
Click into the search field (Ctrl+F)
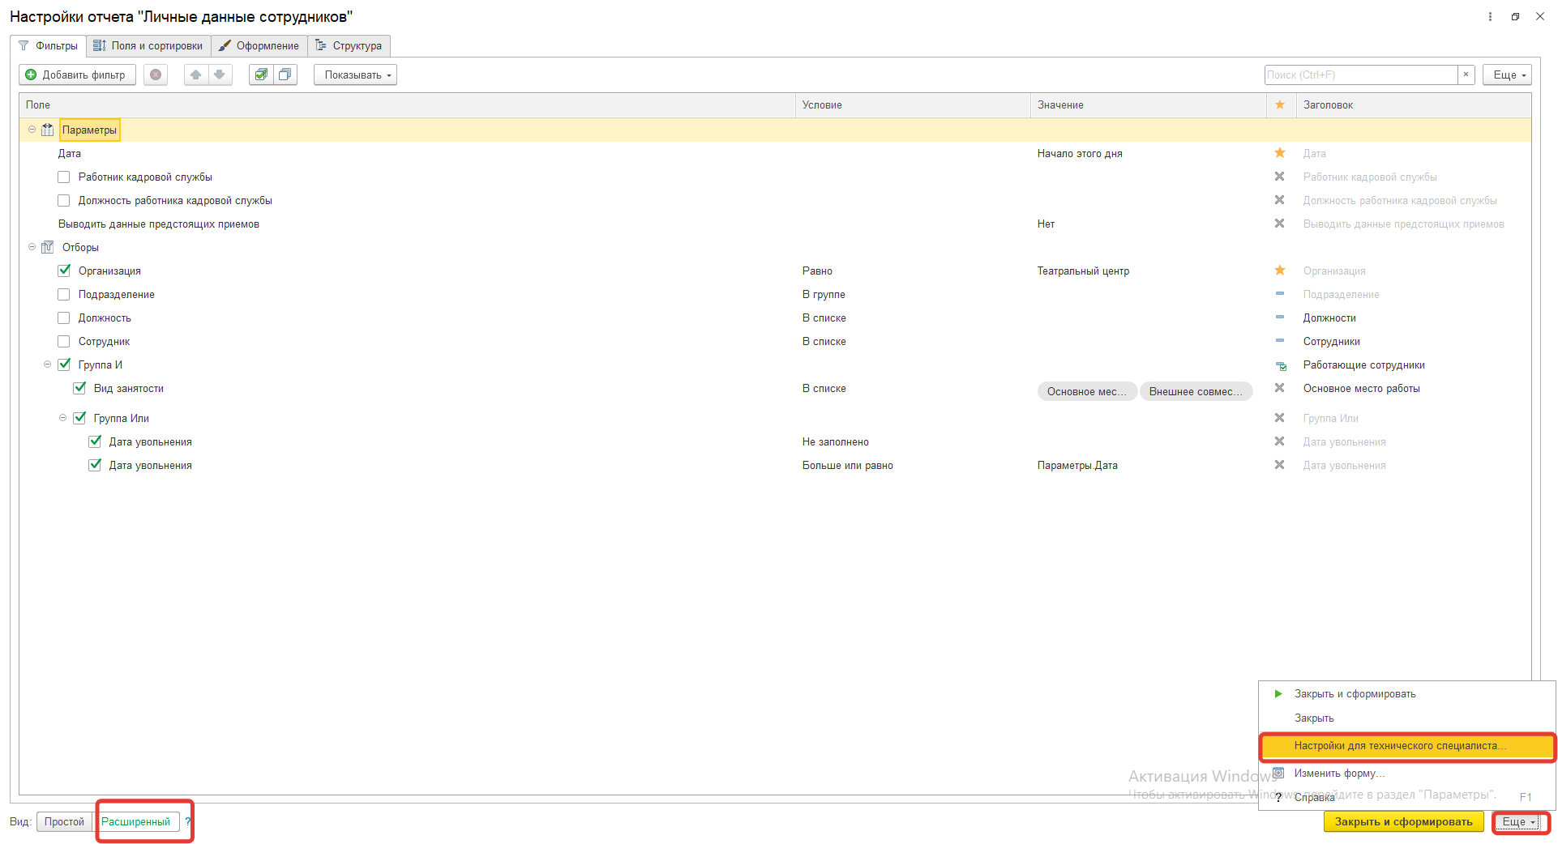[1360, 75]
